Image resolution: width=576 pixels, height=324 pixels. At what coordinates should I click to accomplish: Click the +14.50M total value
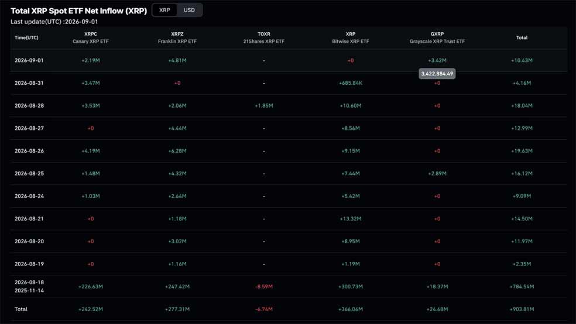pyautogui.click(x=522, y=219)
